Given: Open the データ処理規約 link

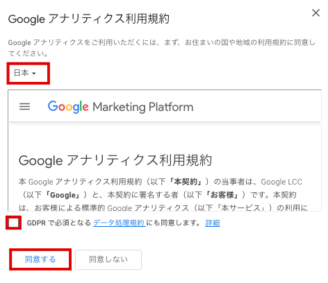Looking at the screenshot, I should (119, 223).
